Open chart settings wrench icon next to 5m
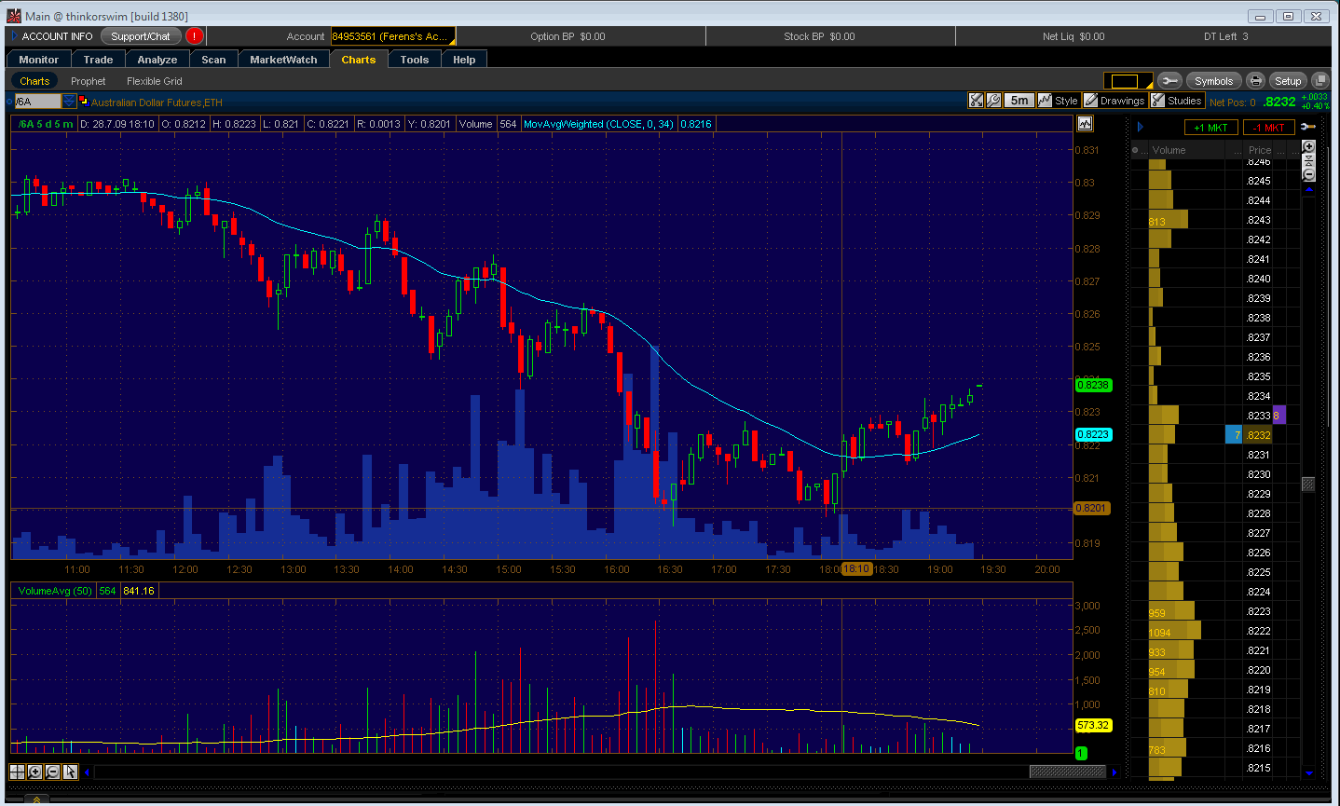Image resolution: width=1340 pixels, height=806 pixels. coord(993,101)
